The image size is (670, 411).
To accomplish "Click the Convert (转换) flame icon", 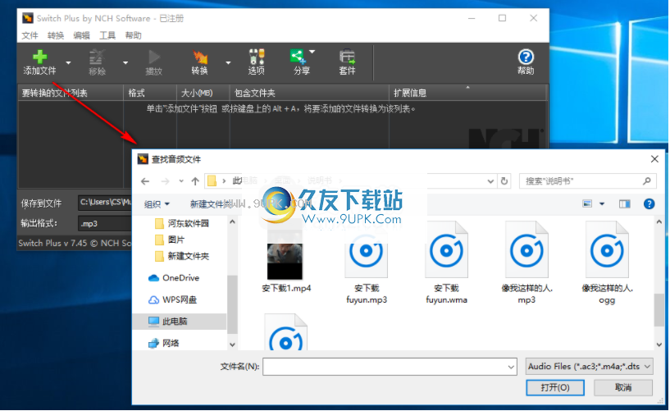I will pos(199,57).
